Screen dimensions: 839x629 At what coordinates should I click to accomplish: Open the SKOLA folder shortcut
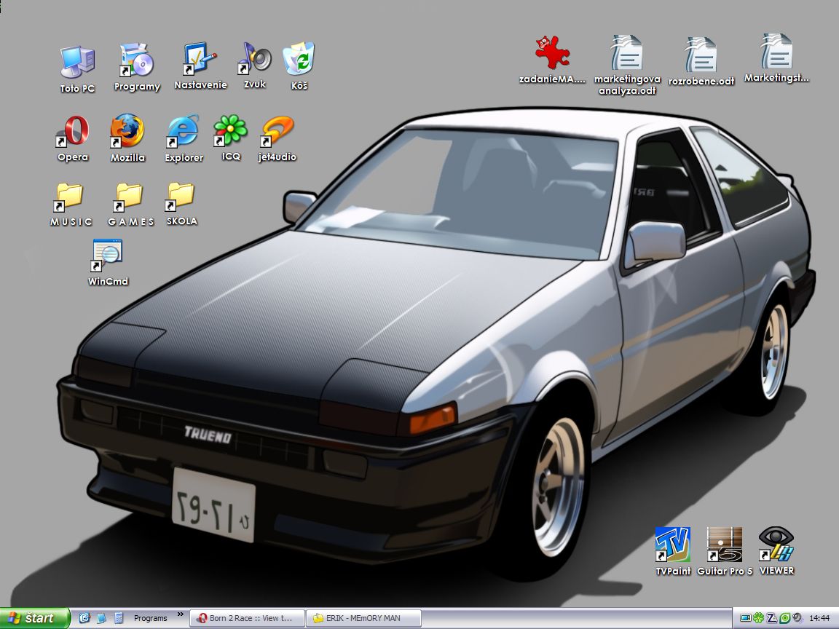pos(181,204)
